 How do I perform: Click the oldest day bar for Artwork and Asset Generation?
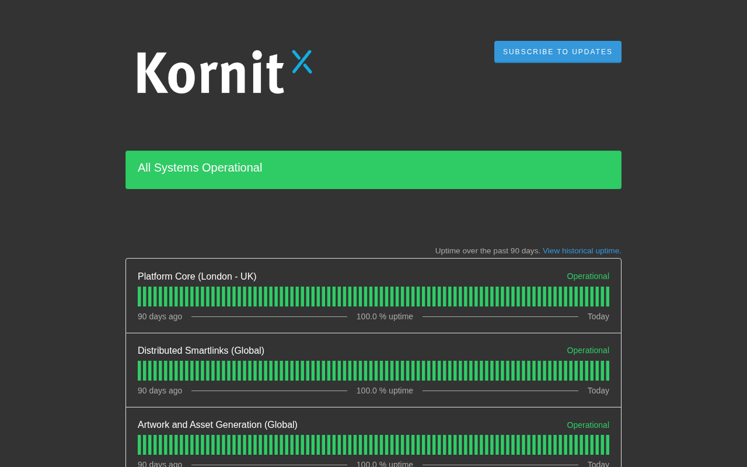(139, 445)
